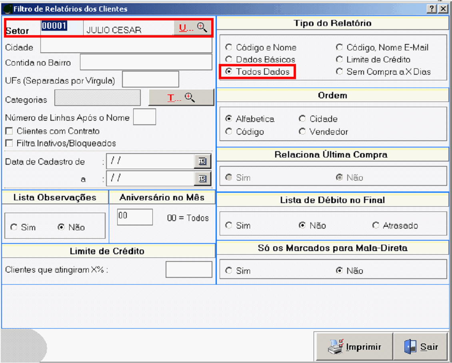Click the Cidade input field

click(126, 47)
